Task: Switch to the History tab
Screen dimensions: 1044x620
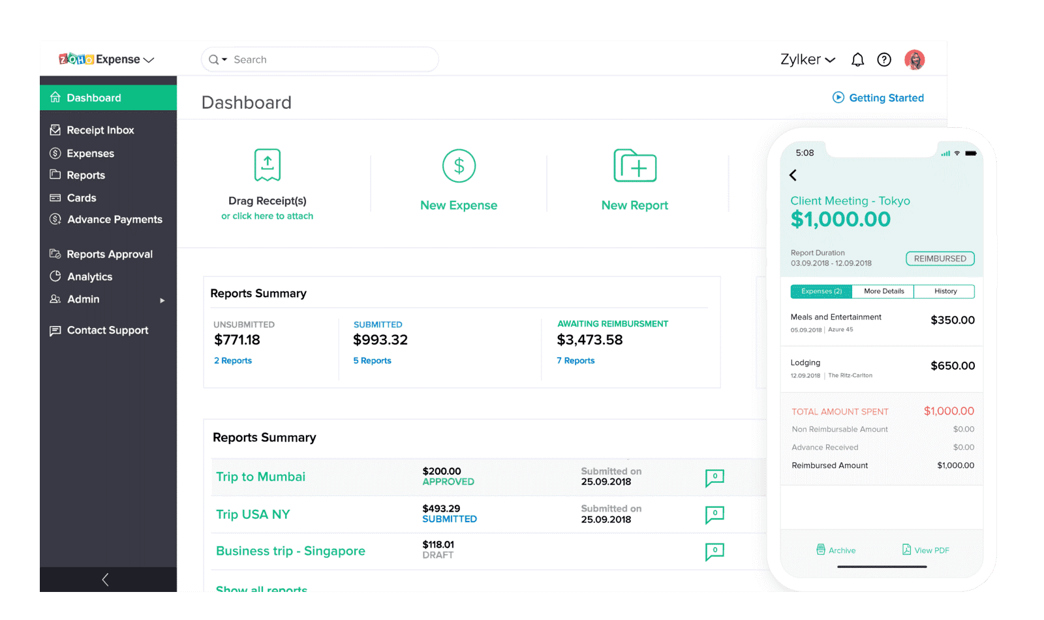Action: point(945,291)
